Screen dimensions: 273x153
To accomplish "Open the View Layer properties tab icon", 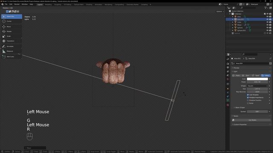I will coord(228,71).
